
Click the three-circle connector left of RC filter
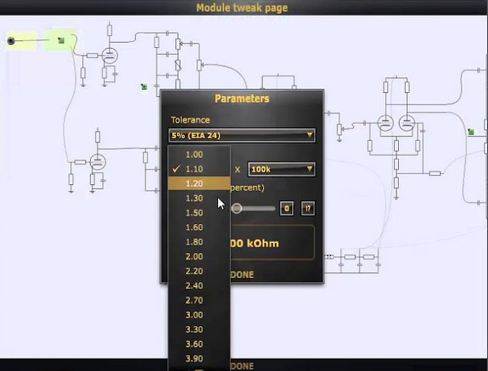(x=329, y=257)
